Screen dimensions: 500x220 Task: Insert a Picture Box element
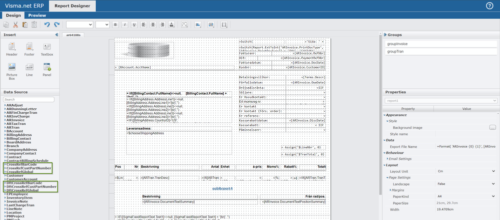[12, 71]
